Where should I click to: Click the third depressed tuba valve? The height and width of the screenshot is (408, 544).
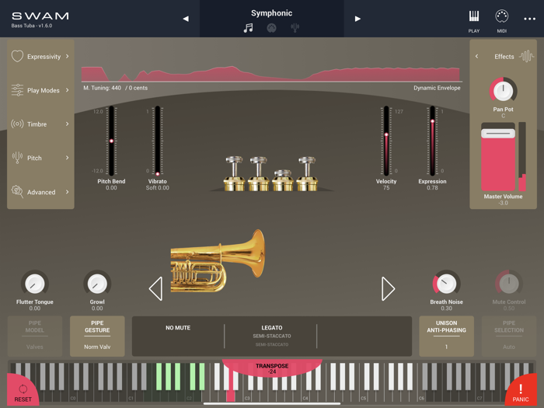click(283, 180)
